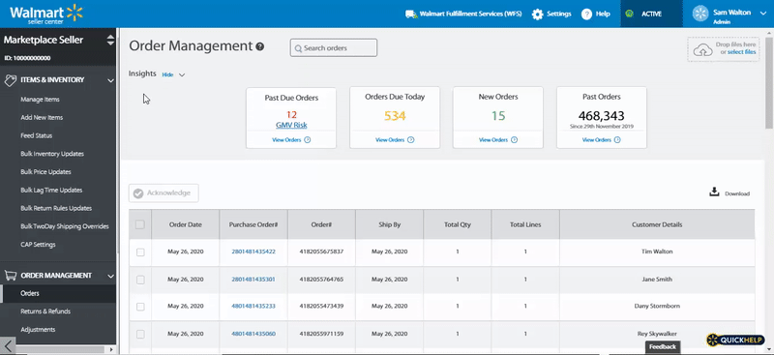
Task: Click the Order Management cart icon in sidebar
Action: click(10, 275)
